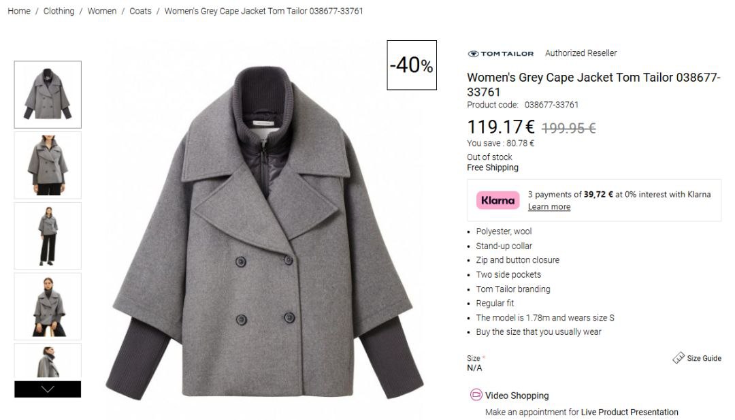Click Klarna Learn more link
Screen dimensions: 735x420
tap(549, 207)
